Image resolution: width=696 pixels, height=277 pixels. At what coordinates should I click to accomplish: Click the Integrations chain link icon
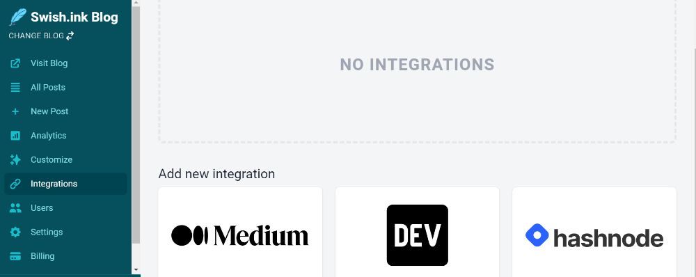tap(15, 184)
